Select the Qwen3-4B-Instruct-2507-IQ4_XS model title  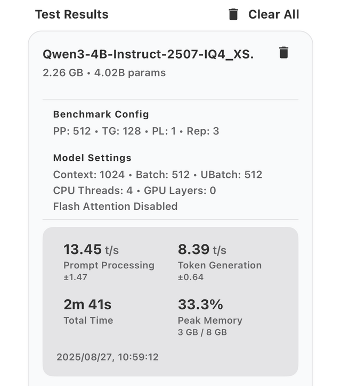pos(148,54)
